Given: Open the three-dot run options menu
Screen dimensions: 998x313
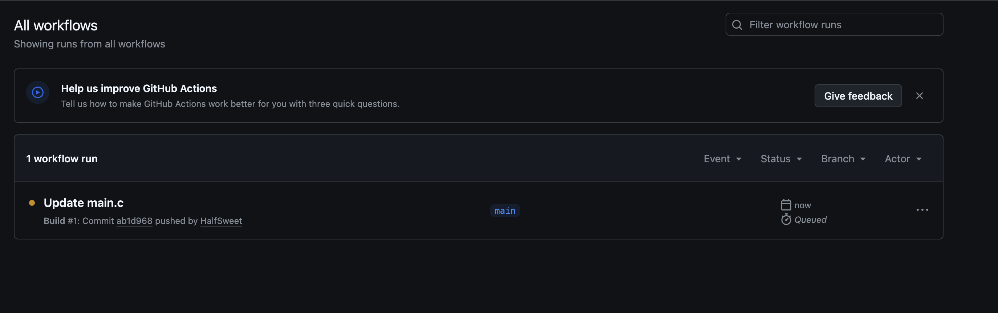Looking at the screenshot, I should [x=922, y=210].
